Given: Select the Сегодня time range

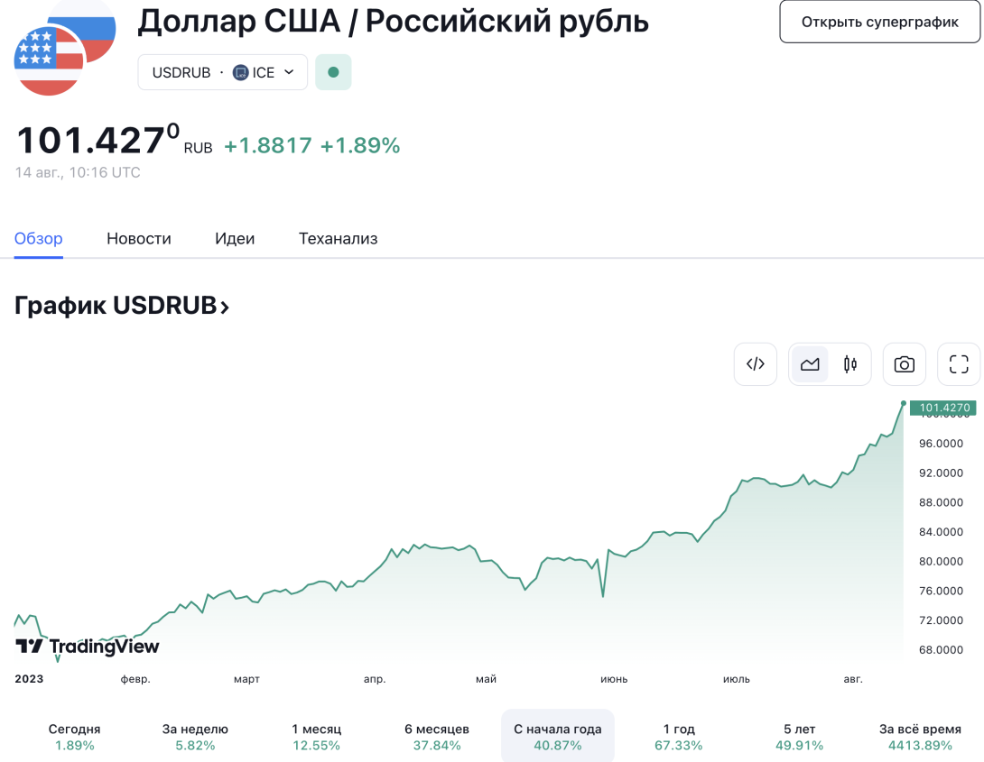Looking at the screenshot, I should (x=74, y=737).
